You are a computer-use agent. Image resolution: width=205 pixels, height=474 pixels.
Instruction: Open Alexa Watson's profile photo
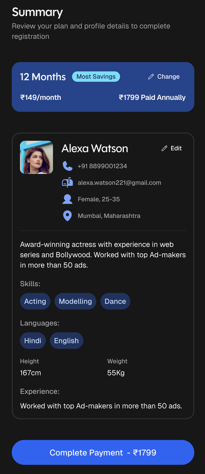[x=37, y=158]
